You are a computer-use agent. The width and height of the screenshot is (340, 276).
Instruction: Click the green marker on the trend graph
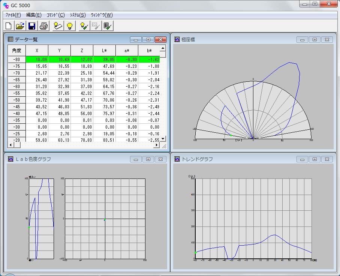195,252
